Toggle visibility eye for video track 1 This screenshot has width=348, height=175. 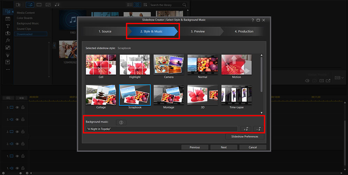(x=17, y=156)
